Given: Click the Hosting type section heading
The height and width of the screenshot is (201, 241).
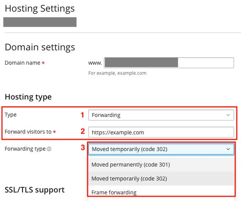Looking at the screenshot, I should click(x=28, y=97).
